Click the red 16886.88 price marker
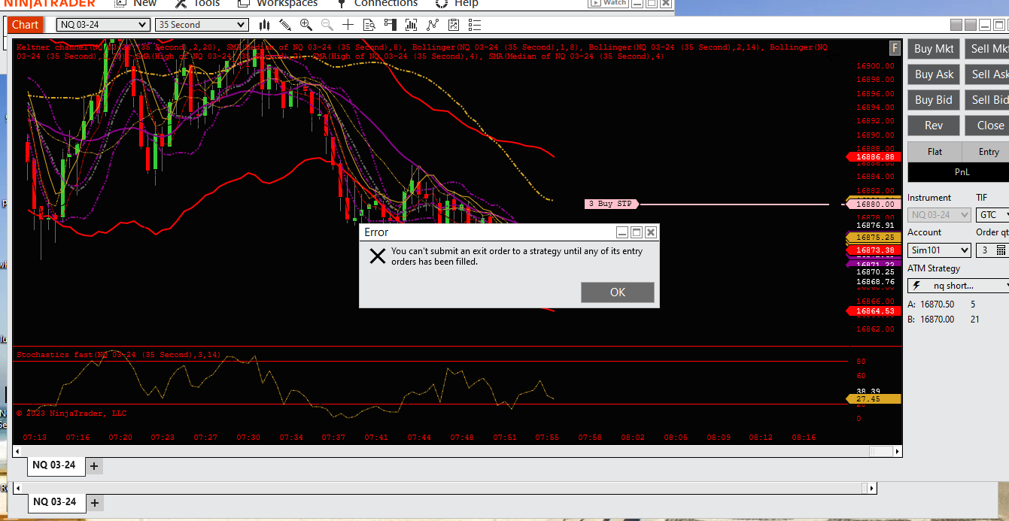This screenshot has width=1009, height=521. click(873, 157)
